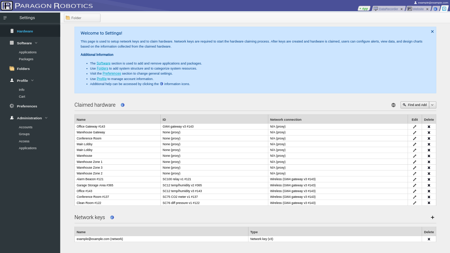Delete the Alarm Beacon #121 row
The image size is (450, 253).
[429, 179]
